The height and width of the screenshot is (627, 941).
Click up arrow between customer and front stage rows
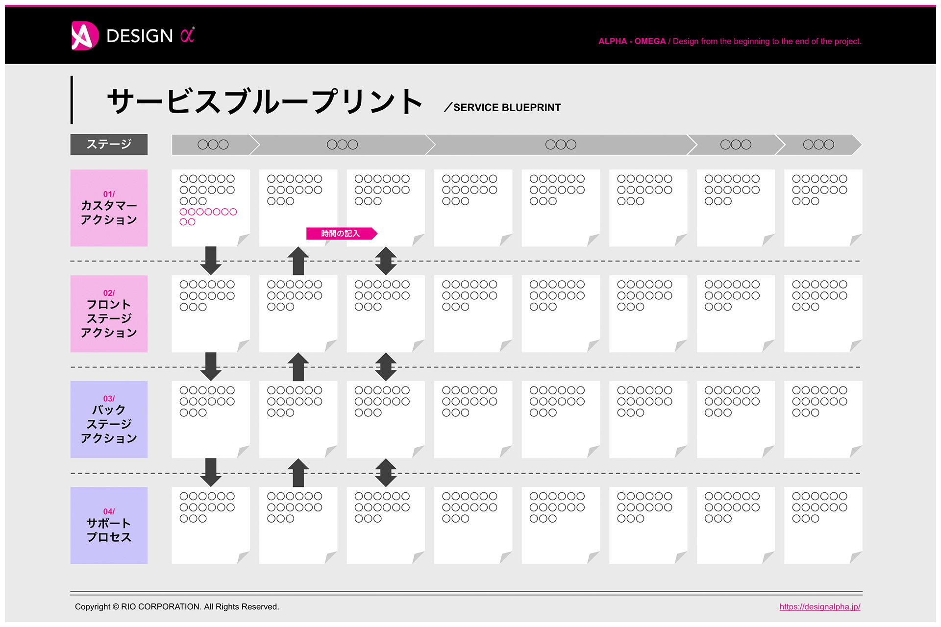298,261
